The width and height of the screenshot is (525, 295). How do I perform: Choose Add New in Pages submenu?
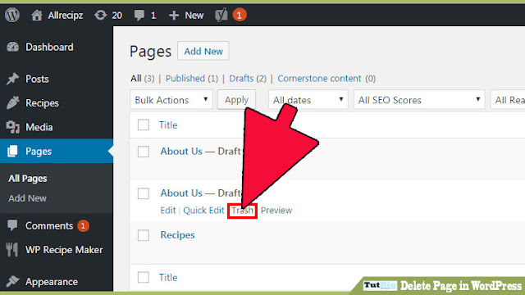(27, 198)
